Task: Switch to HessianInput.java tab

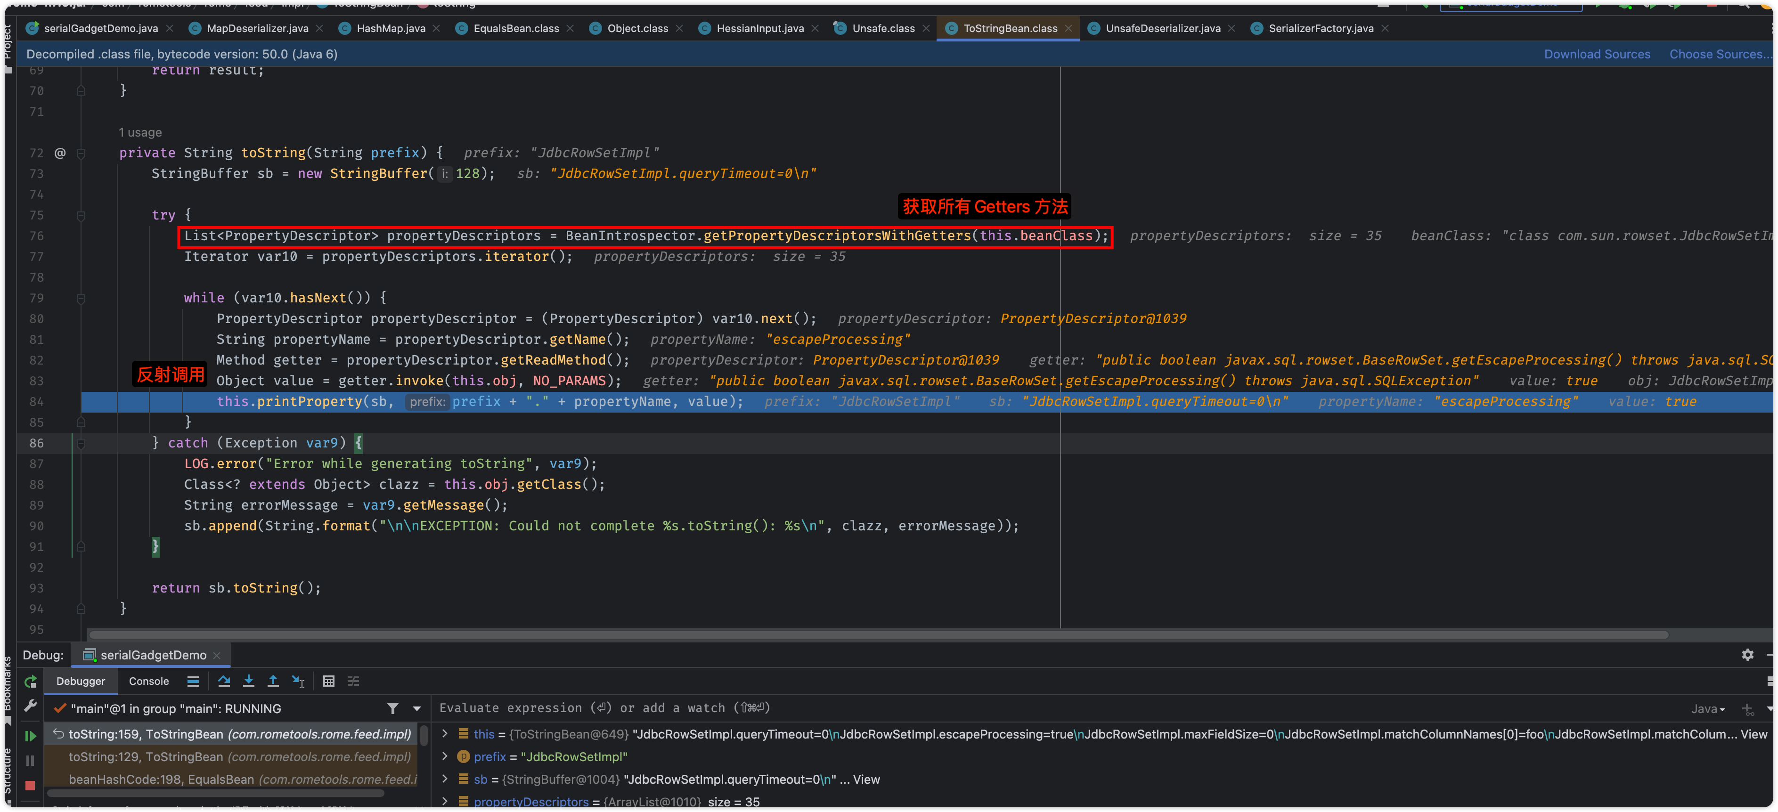Action: click(759, 28)
